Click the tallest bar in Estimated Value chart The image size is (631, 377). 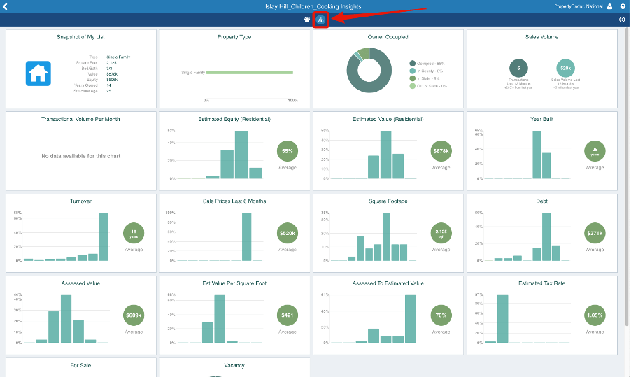pyautogui.click(x=385, y=155)
